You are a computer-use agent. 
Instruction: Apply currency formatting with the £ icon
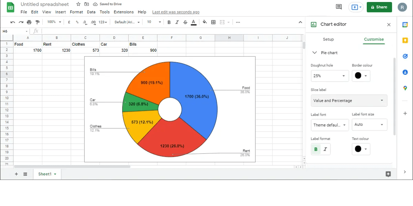point(69,22)
